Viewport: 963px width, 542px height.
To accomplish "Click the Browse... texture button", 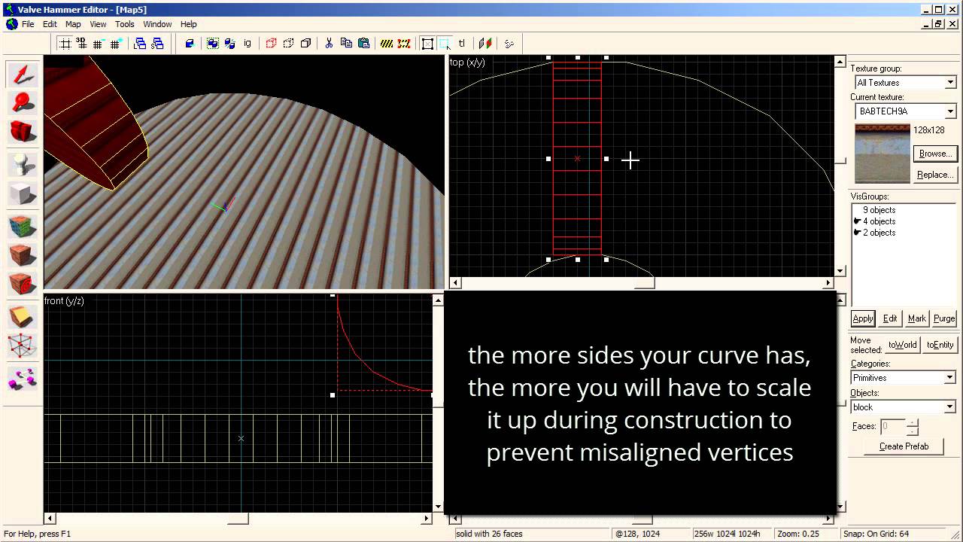I will coord(934,154).
